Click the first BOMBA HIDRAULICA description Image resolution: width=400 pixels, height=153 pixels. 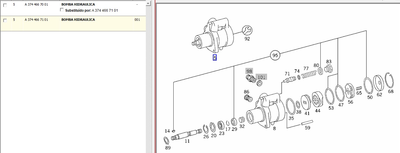coord(78,5)
